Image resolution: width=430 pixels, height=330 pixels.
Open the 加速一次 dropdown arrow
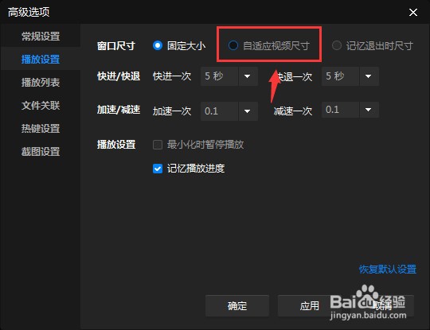(248, 111)
